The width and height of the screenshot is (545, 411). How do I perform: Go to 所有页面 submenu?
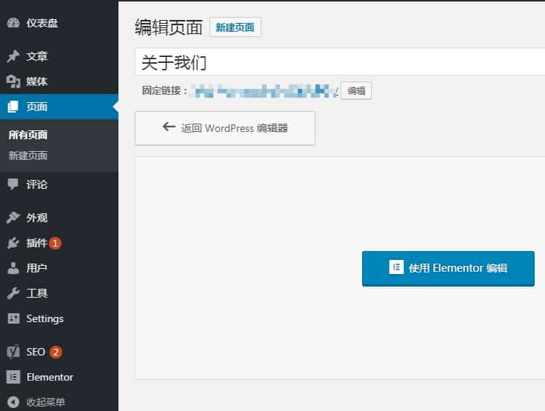tap(28, 135)
